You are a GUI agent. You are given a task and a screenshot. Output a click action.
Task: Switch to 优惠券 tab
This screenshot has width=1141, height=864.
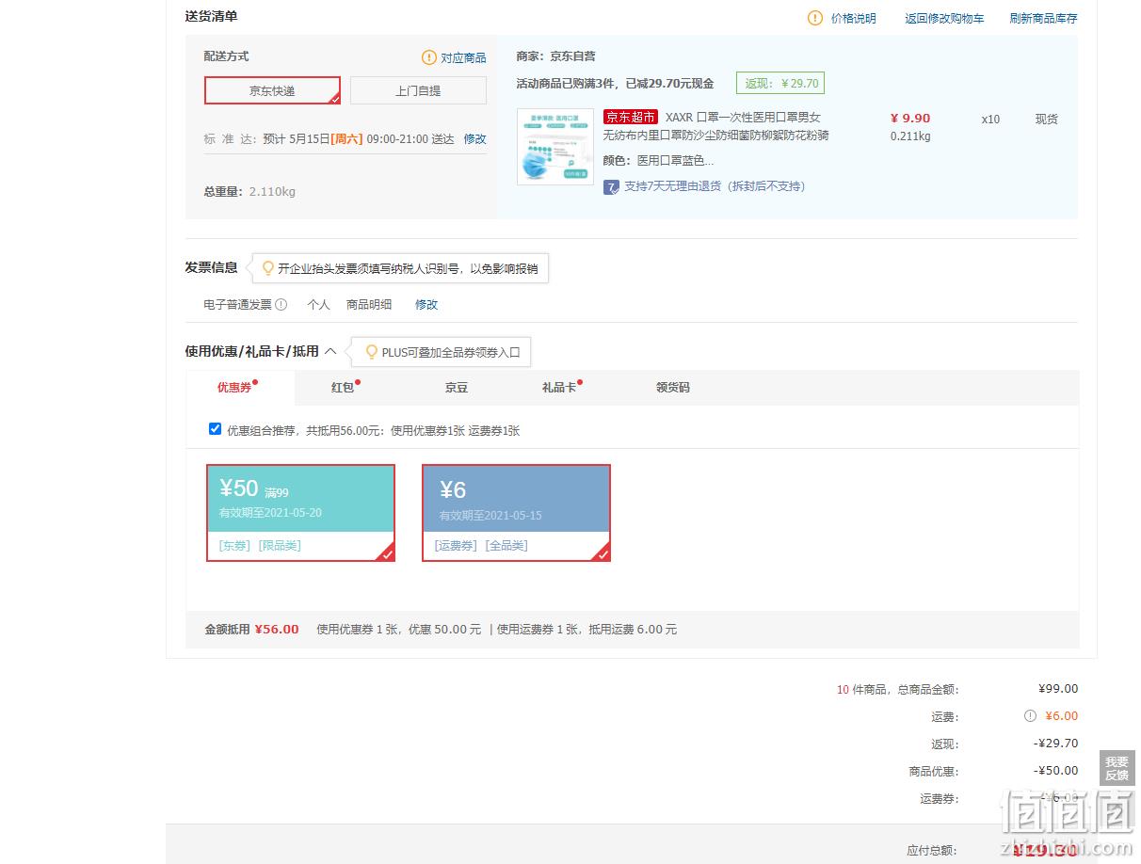[239, 387]
